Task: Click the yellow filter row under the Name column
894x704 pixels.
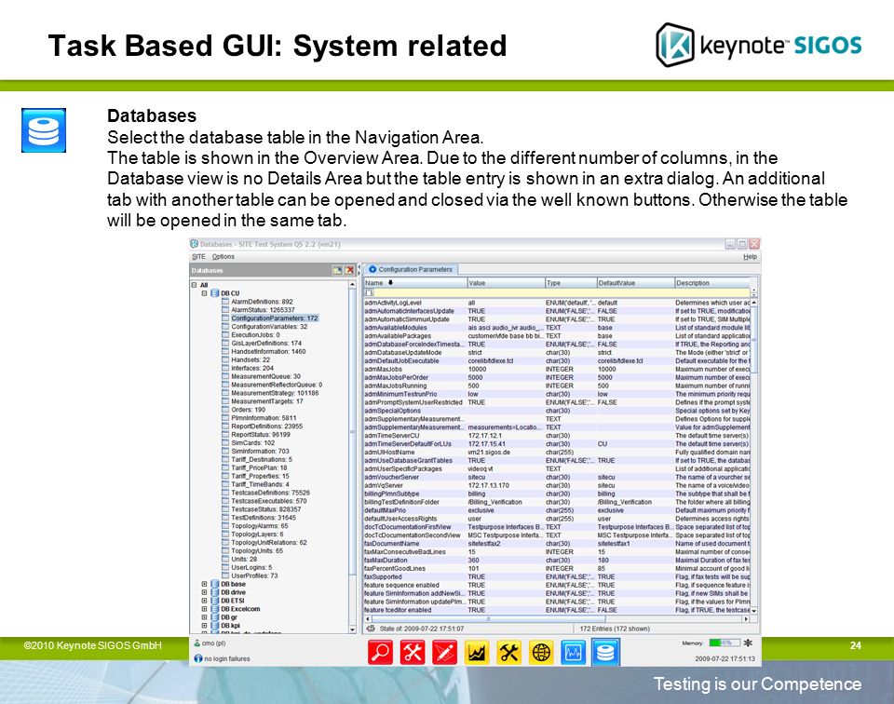Action: coord(415,292)
